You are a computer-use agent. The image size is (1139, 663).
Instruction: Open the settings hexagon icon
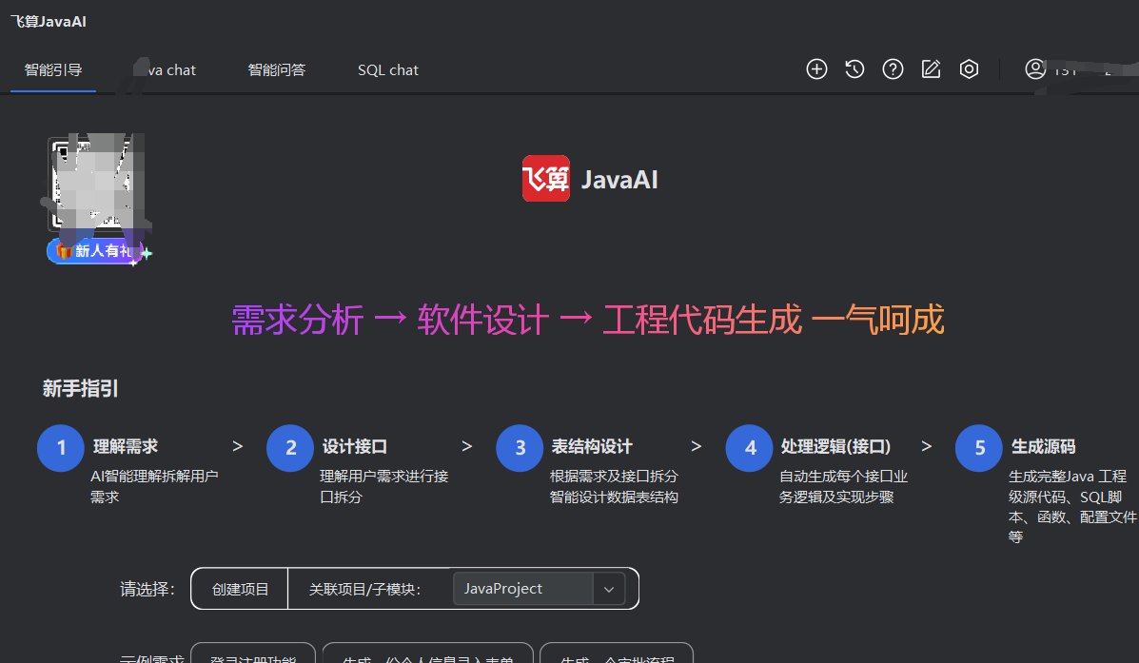969,69
